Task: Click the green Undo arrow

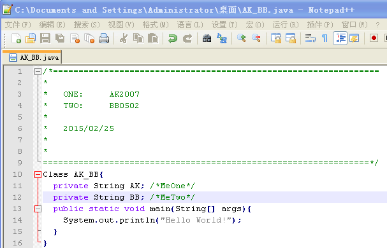Action: click(173, 38)
